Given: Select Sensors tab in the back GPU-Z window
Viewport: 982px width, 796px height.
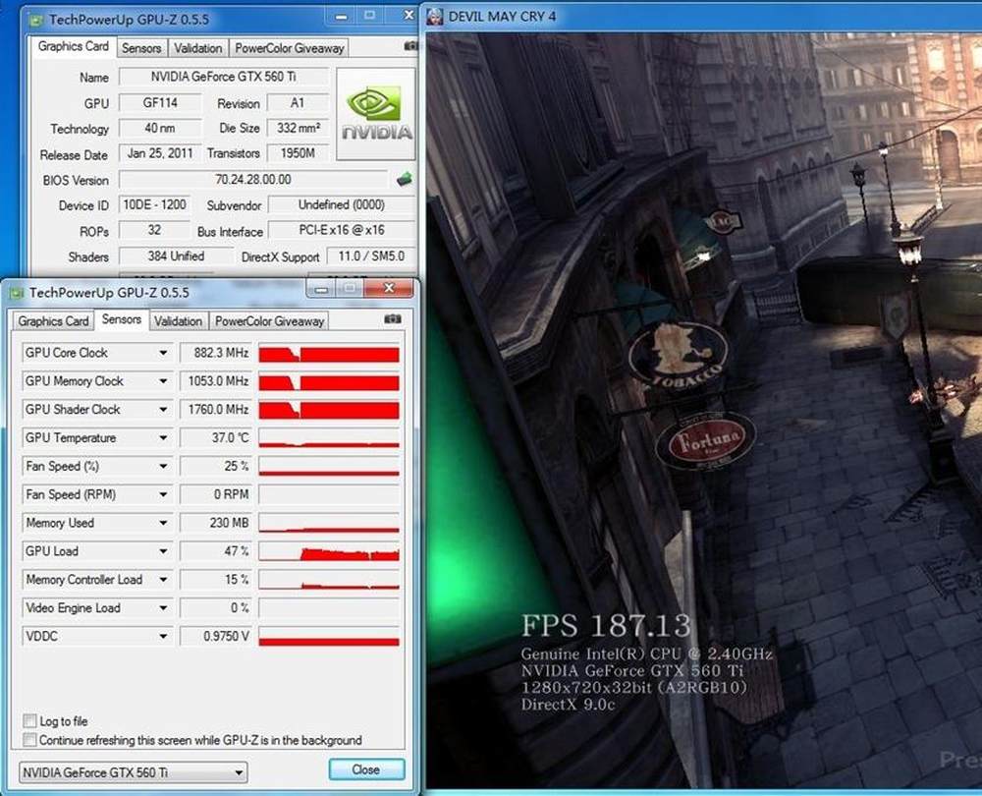Looking at the screenshot, I should pos(141,48).
